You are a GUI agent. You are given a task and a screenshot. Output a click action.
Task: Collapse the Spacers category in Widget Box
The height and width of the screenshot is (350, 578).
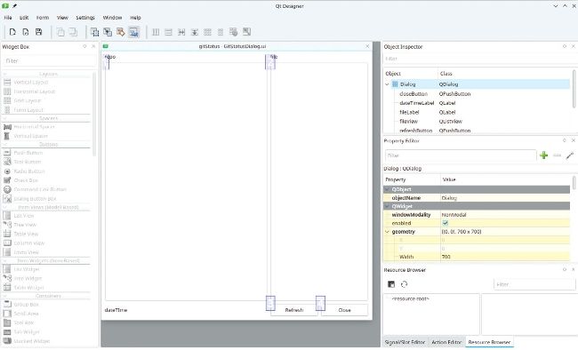pyautogui.click(x=5, y=118)
